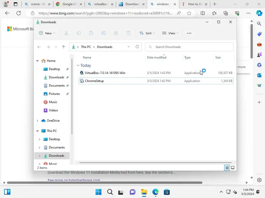Open Outlook icon in Edge sidebar
265x198 pixels.
pyautogui.click(x=259, y=75)
